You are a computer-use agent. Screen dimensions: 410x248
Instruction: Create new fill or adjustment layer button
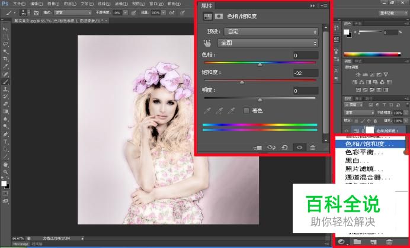tap(341, 242)
